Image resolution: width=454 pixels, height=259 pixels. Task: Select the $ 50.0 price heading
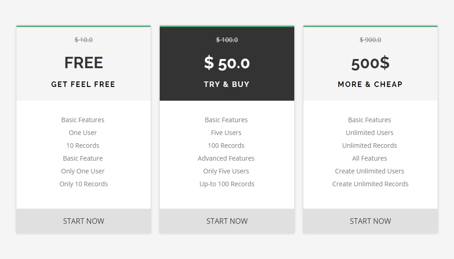(227, 63)
